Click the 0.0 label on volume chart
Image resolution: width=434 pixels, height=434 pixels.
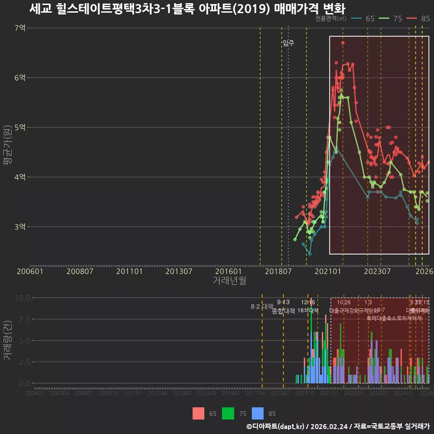tap(24, 383)
